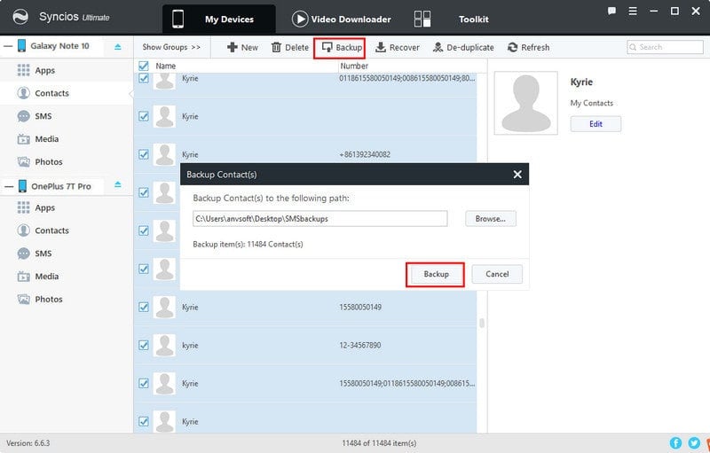
Task: Click the Syncios logo icon
Action: 20,17
